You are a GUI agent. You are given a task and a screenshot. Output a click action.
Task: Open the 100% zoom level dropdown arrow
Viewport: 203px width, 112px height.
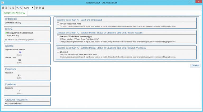click(33, 8)
